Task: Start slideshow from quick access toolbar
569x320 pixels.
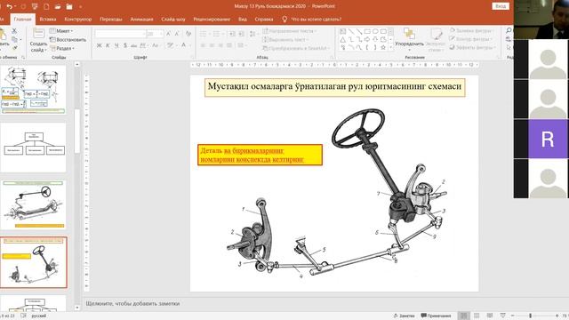Action: click(35, 6)
